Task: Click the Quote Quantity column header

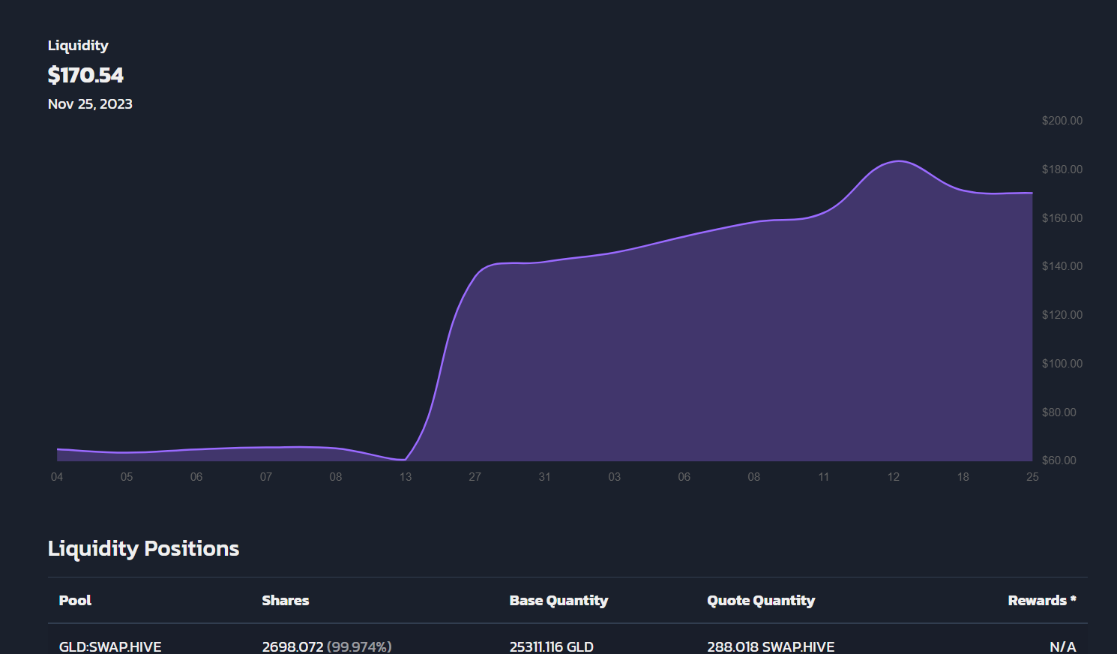Action: click(x=760, y=600)
